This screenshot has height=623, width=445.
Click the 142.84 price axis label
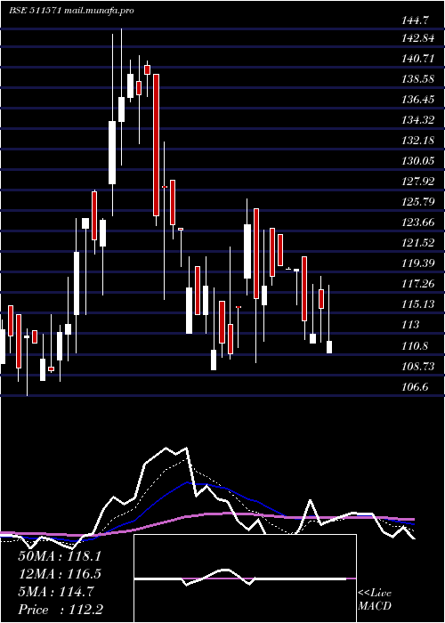(x=417, y=38)
